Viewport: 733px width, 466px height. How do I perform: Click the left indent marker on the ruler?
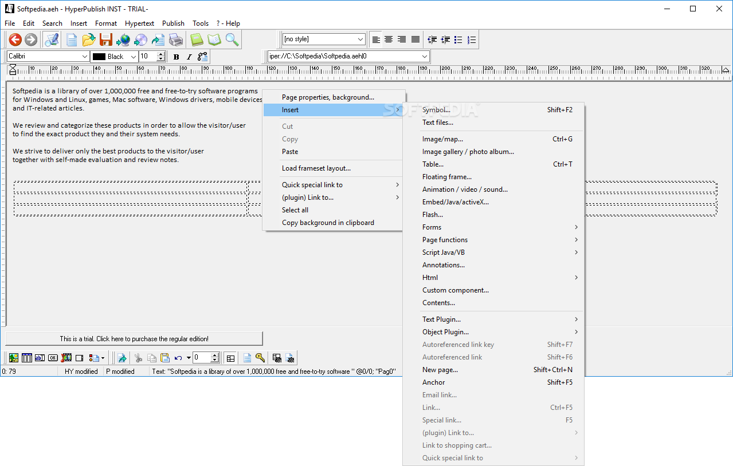13,70
